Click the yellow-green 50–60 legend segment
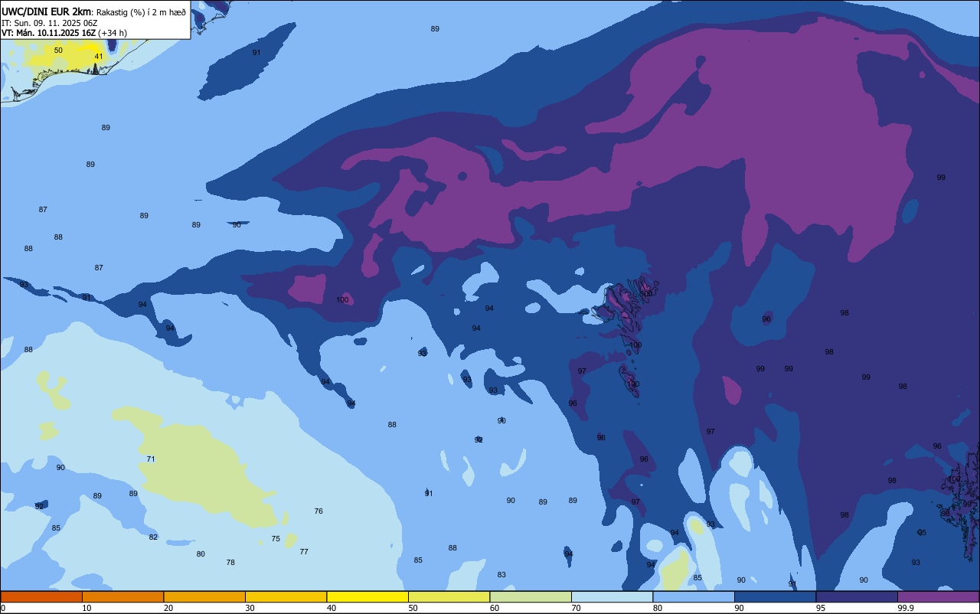The height and width of the screenshot is (614, 980). 449,596
